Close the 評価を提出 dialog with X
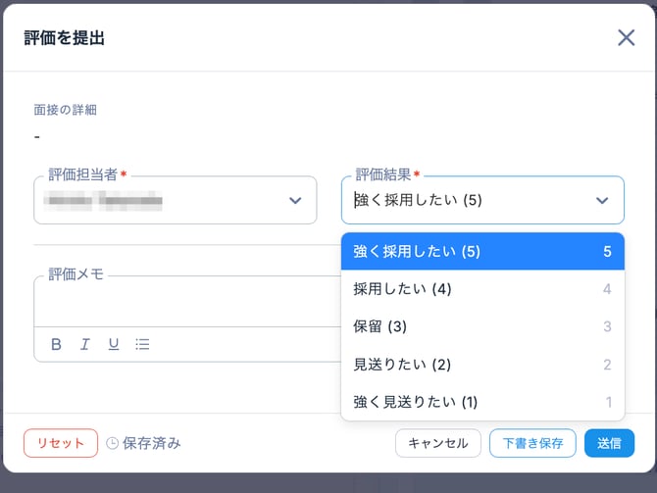 626,38
